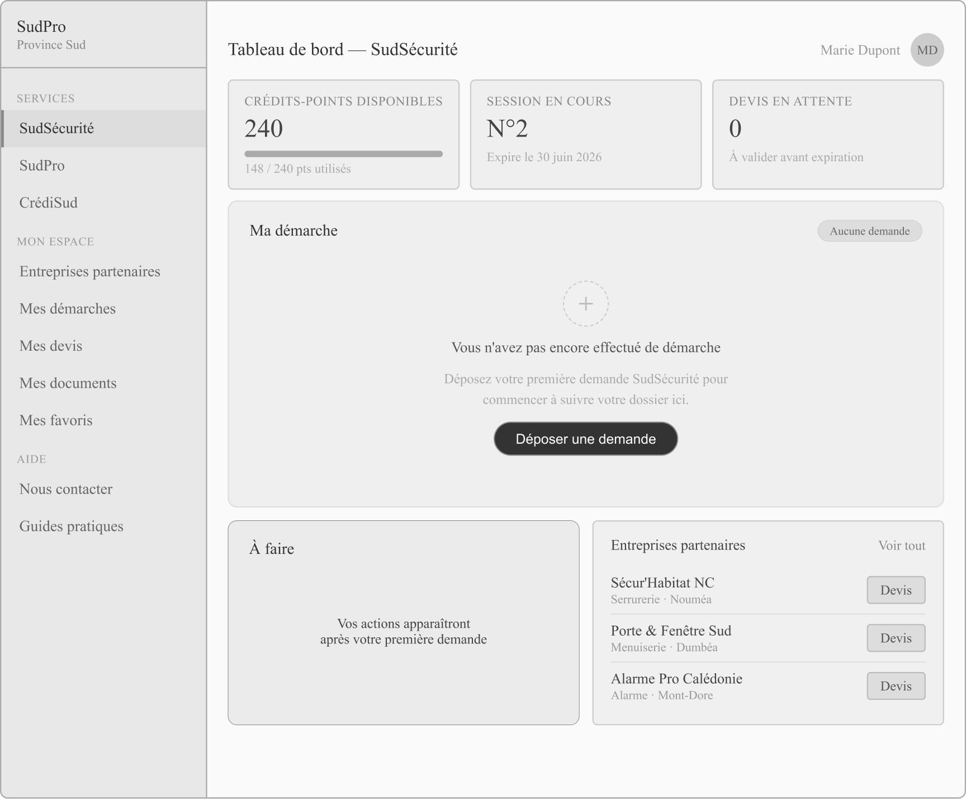
Task: Open the Crédits-points disponibles card
Action: pyautogui.click(x=343, y=134)
